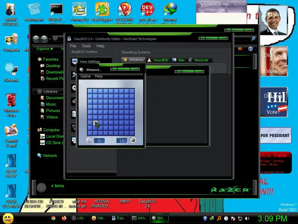Switch to the Linux/BSD tab
Screen dimensions: 298x224
158,60
